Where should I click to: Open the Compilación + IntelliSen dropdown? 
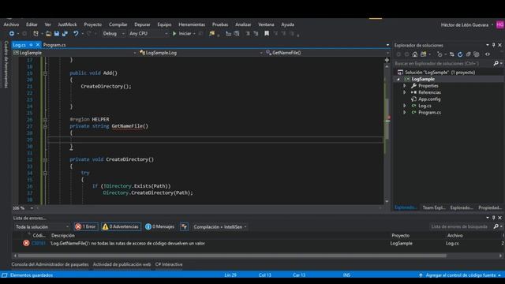click(220, 227)
